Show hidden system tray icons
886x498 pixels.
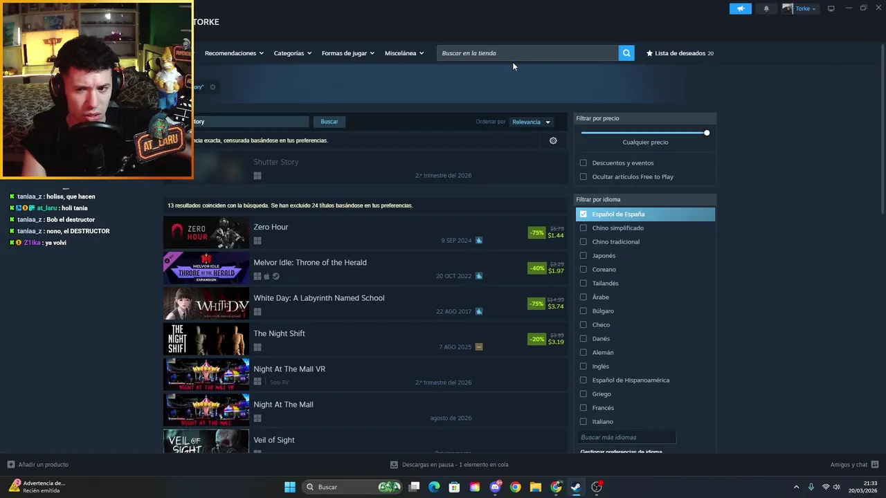tap(796, 487)
